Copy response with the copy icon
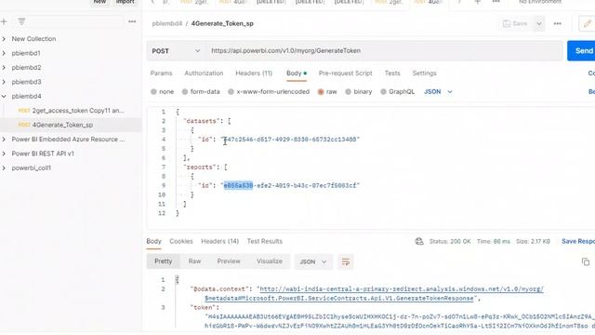The height and width of the screenshot is (335, 595). click(x=586, y=261)
